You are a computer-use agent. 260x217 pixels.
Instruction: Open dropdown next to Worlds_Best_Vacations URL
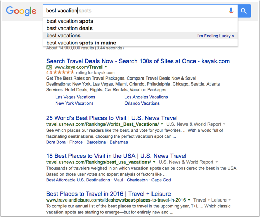pos(162,124)
